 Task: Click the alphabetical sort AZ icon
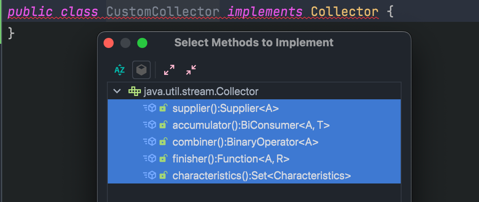pyautogui.click(x=120, y=70)
